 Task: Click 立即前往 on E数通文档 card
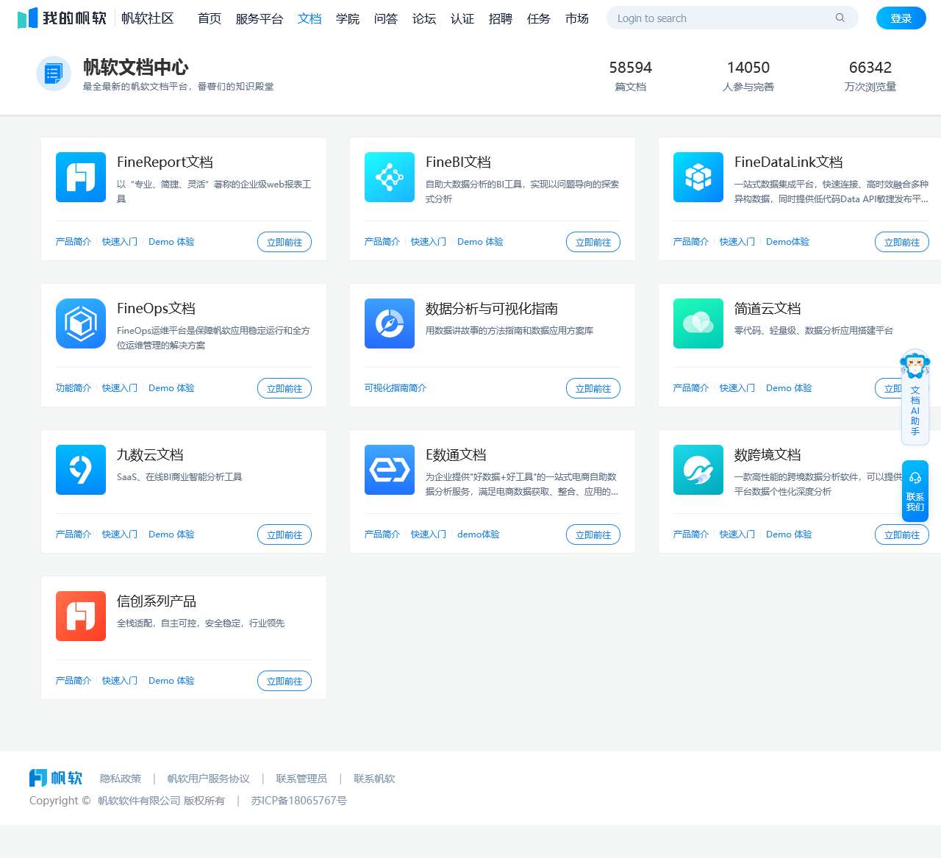(x=593, y=535)
